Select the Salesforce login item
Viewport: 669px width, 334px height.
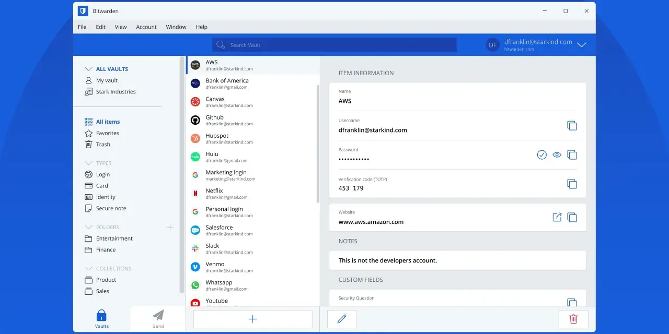pyautogui.click(x=252, y=230)
